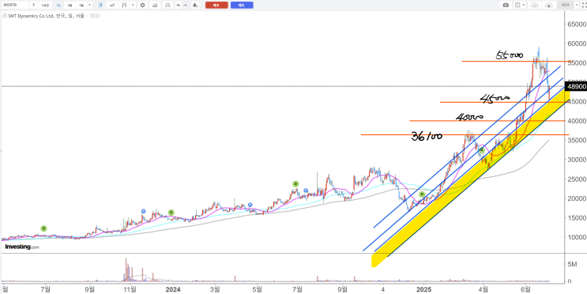Undo the last chart action

pos(179,5)
